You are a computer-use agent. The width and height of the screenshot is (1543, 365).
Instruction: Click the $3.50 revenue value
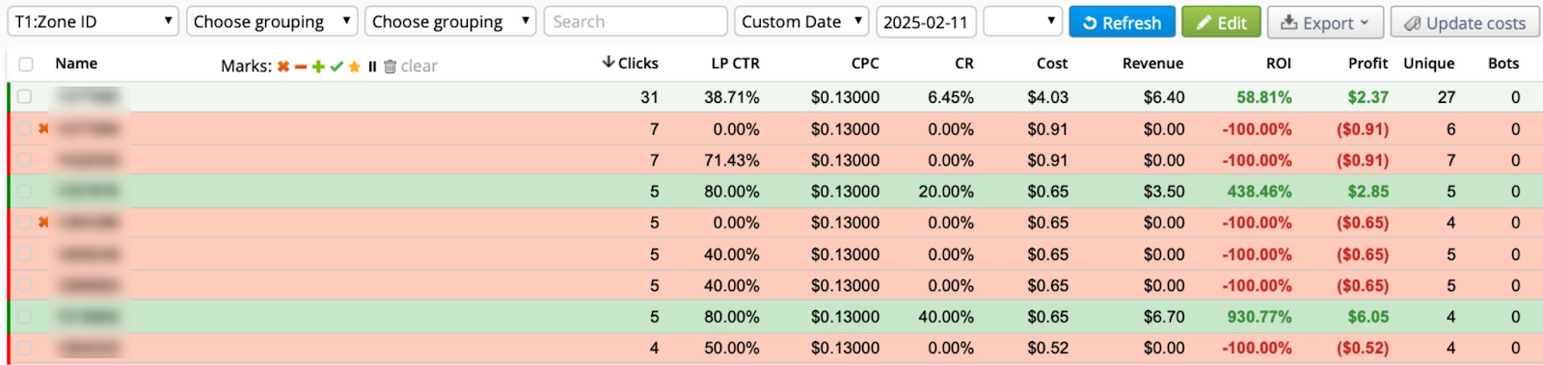pos(1164,192)
